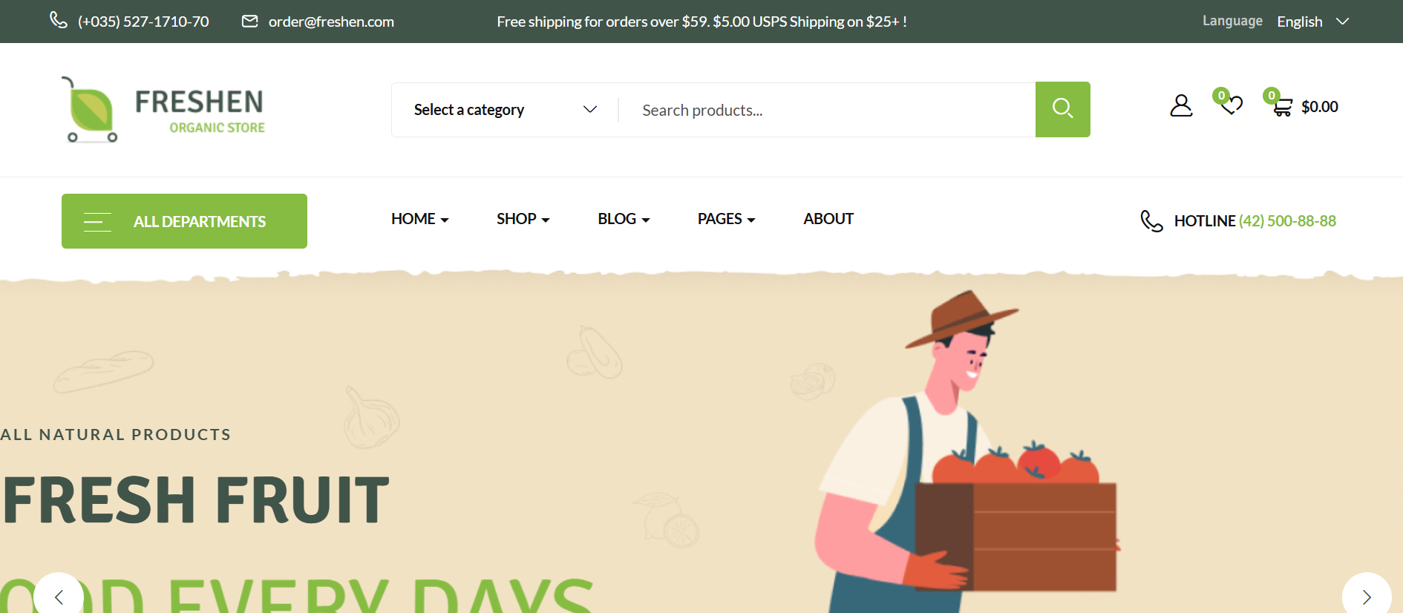Expand the Select a category dropdown

coord(505,110)
